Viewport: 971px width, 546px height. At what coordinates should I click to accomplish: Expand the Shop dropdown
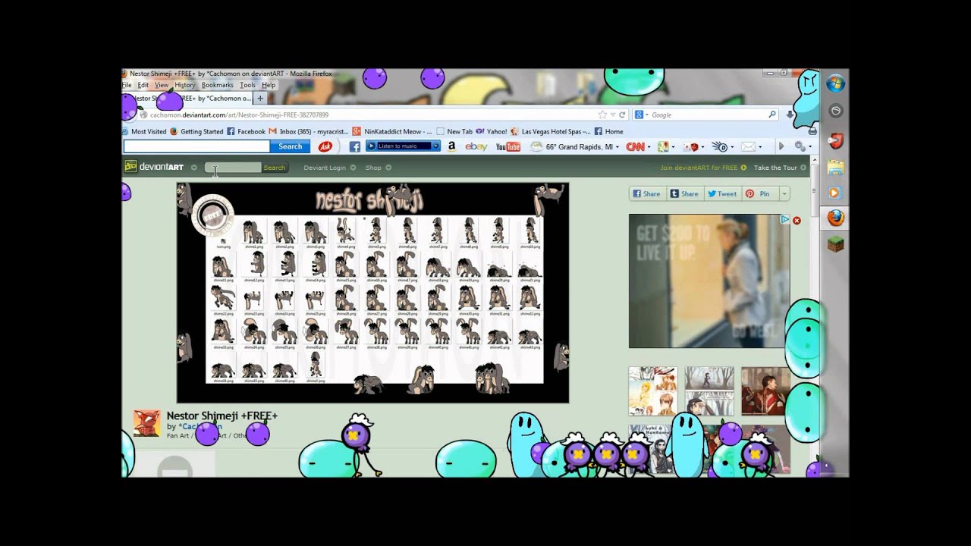point(388,168)
